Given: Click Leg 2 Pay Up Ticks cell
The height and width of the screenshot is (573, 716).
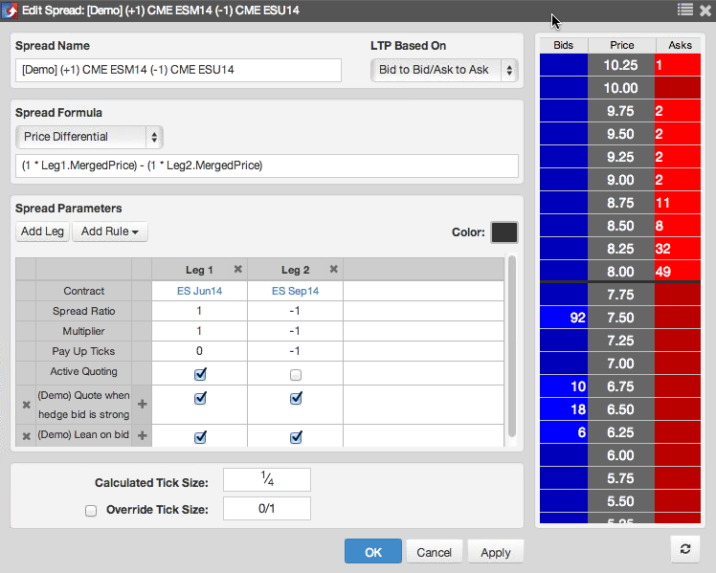Looking at the screenshot, I should tap(295, 351).
